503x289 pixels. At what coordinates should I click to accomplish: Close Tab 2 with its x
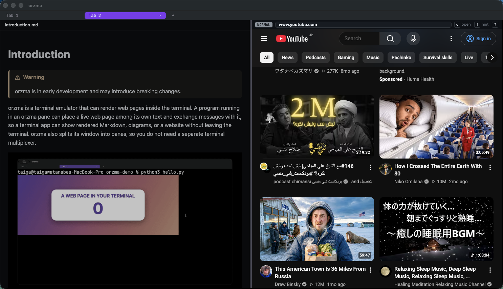(x=160, y=16)
